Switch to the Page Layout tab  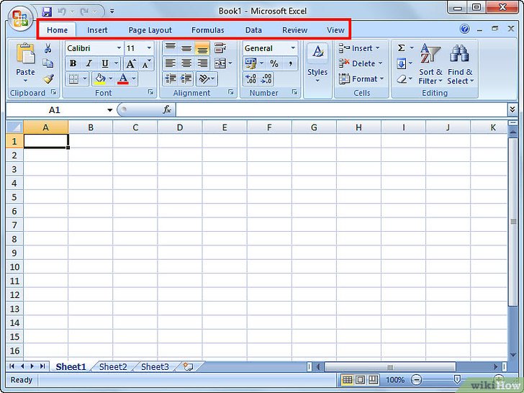coord(150,30)
